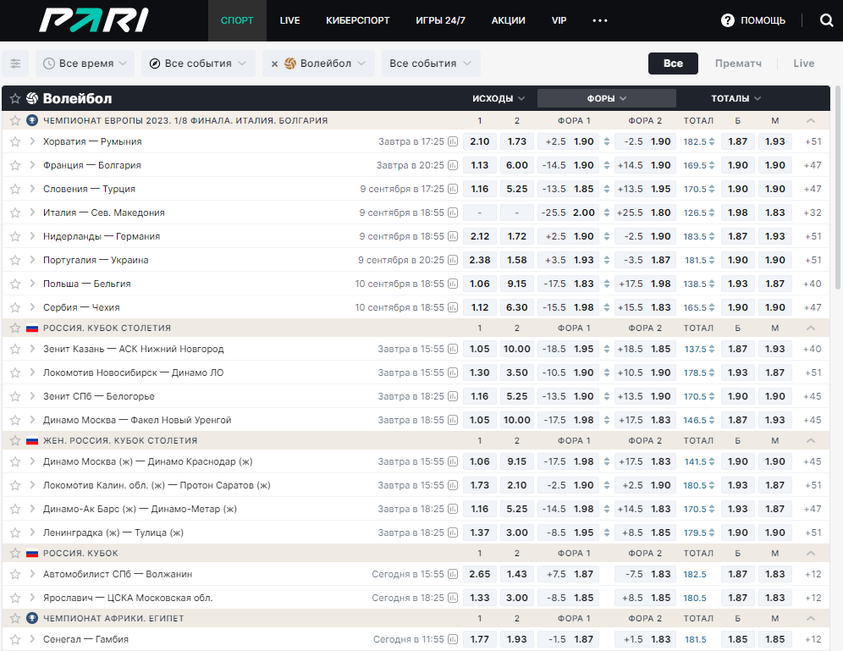Show +51 more markets for Нидерланды — Германия

[x=813, y=236]
